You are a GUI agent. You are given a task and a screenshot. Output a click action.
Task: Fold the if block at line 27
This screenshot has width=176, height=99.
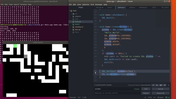98,53
